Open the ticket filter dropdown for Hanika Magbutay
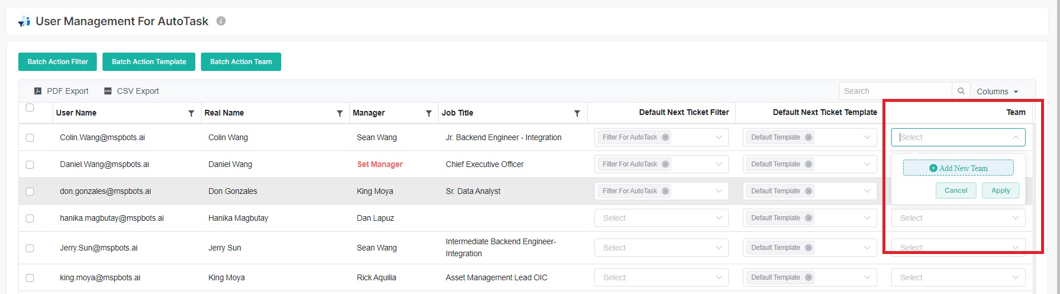 (661, 218)
